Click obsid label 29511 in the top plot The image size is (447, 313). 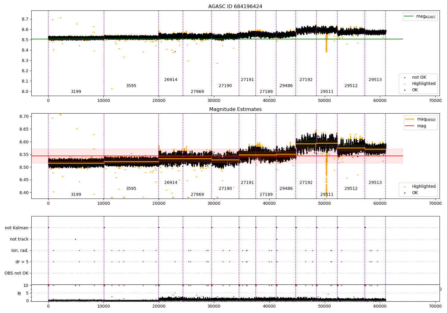coord(327,92)
